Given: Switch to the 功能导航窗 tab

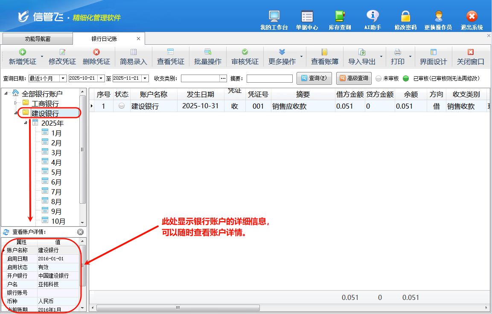Looking at the screenshot, I should click(38, 39).
